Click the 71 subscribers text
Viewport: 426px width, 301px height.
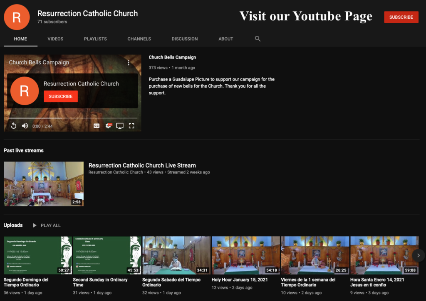click(52, 22)
